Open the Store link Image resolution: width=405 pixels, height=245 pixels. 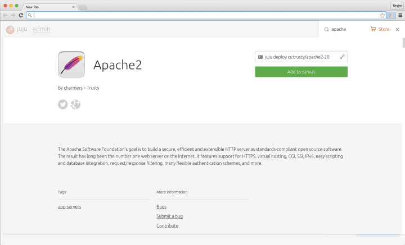[384, 29]
